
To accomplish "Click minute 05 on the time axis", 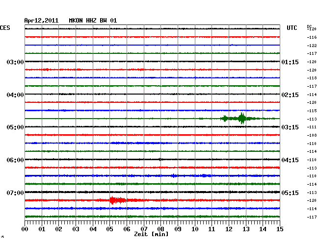I will pos(109,229).
